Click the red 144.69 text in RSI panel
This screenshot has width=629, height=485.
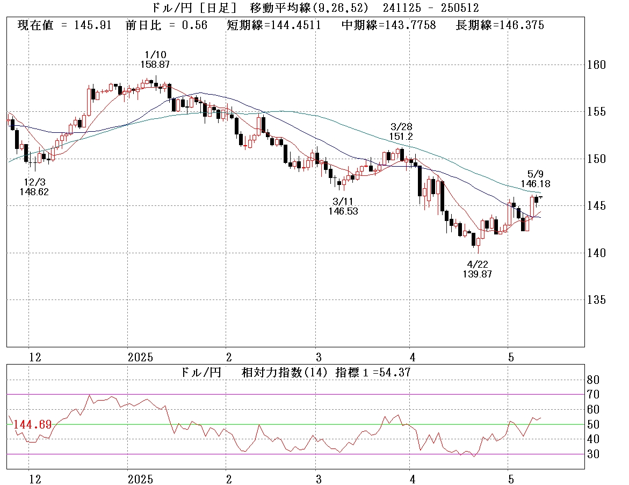(32, 425)
